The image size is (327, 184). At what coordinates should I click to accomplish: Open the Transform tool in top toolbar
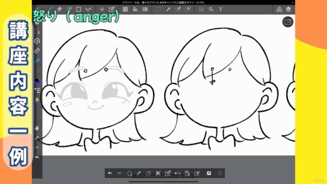coord(111,9)
